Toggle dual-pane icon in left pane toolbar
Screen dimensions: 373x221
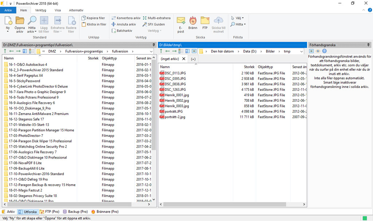(x=25, y=51)
